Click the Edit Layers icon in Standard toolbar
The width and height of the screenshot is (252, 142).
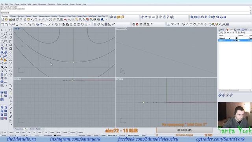[x=87, y=19]
